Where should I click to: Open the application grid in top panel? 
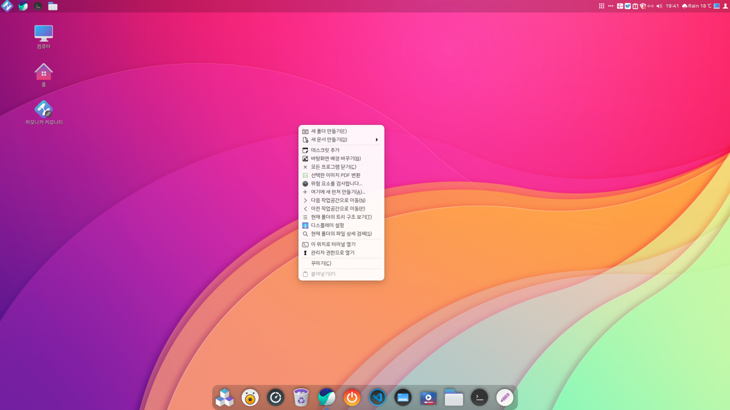601,6
